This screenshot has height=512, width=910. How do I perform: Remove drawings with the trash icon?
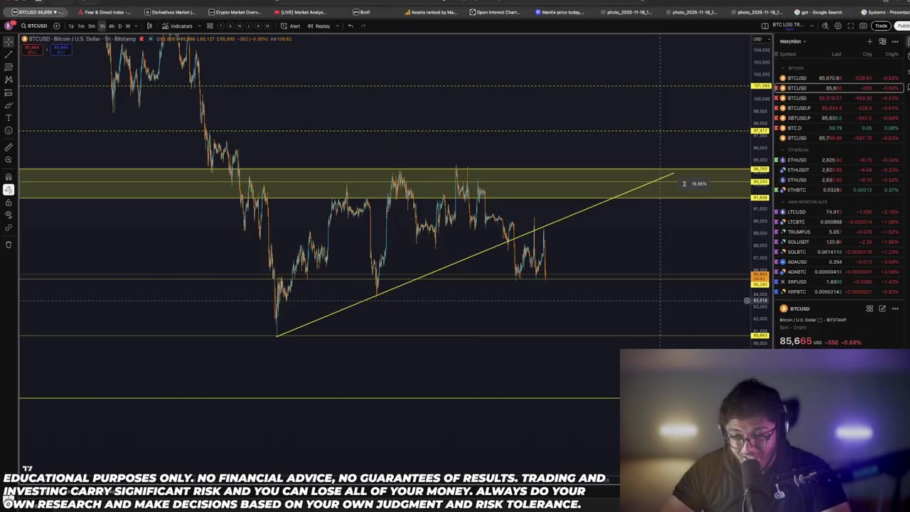tap(9, 245)
